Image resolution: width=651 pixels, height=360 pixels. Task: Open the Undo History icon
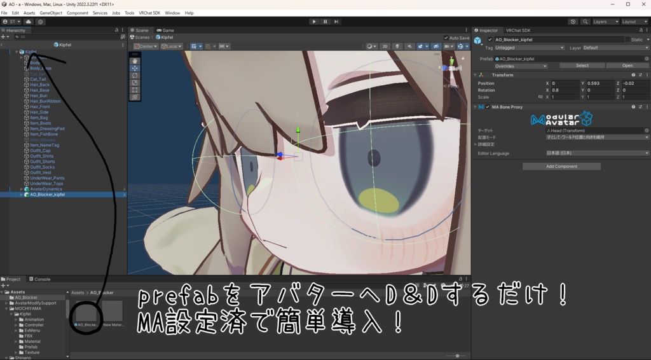(573, 22)
